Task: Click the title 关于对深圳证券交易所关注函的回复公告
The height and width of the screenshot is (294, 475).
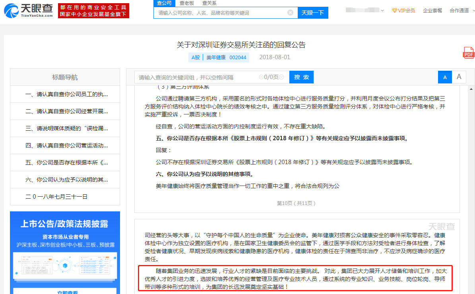Action: pos(241,45)
